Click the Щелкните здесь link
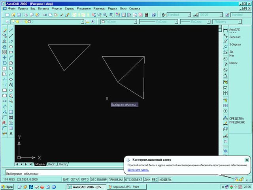Screen dimensions: 253x190 click(x=138, y=170)
